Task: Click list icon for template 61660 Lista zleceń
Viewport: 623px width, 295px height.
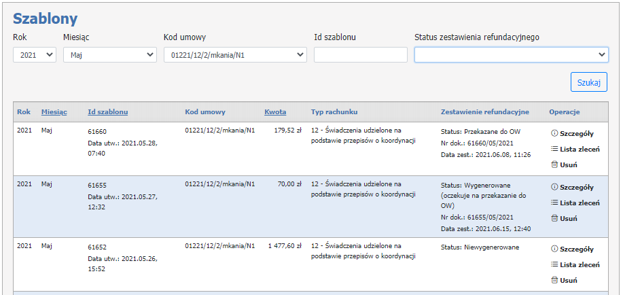Action: point(554,149)
